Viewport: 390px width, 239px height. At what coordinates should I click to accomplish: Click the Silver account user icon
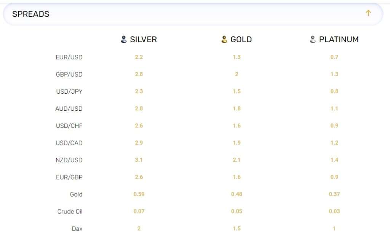[x=124, y=39]
